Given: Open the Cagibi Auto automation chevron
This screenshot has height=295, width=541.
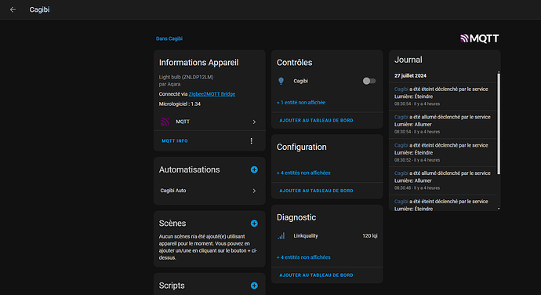Looking at the screenshot, I should point(254,191).
